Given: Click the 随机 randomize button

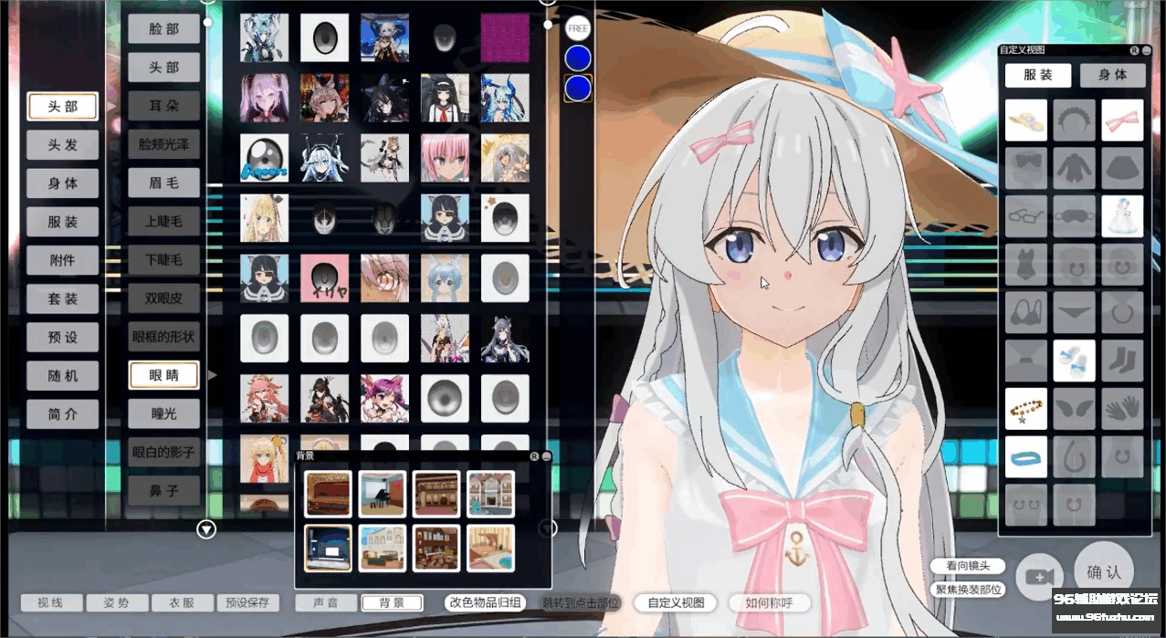Looking at the screenshot, I should click(x=62, y=375).
